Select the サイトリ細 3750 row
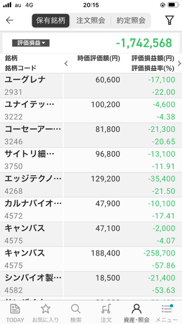The image size is (182, 324). [x=91, y=160]
